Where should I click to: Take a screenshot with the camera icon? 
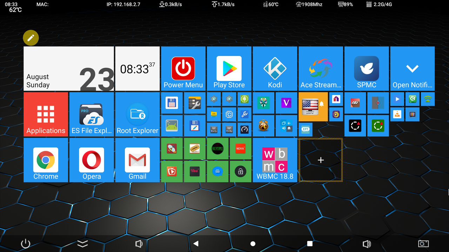click(423, 244)
